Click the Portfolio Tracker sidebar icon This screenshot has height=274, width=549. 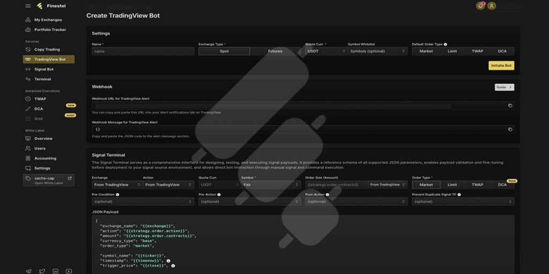click(x=28, y=30)
